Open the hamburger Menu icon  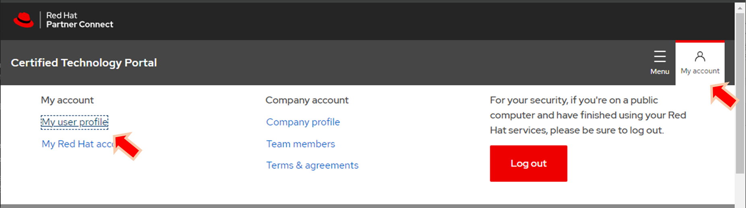(x=659, y=57)
